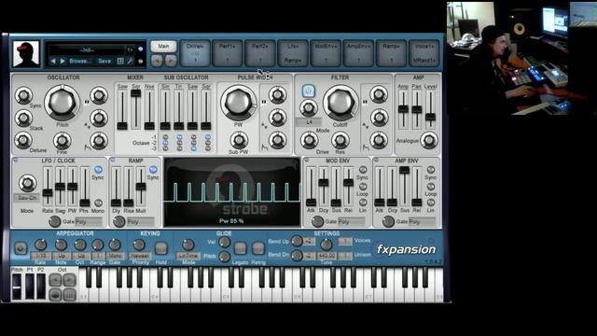Click the Unison count field
The image size is (597, 336).
click(x=345, y=256)
